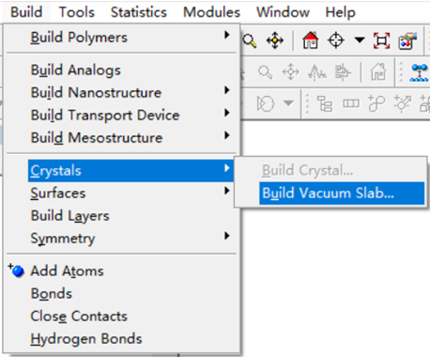Expand the Build Nanostructure submenu
Viewport: 430px width, 357px height.
tap(227, 90)
